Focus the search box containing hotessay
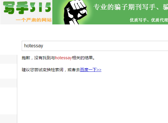The image size is (168, 123). (x=95, y=46)
